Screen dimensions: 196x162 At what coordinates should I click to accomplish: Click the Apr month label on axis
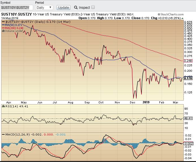click(9, 102)
